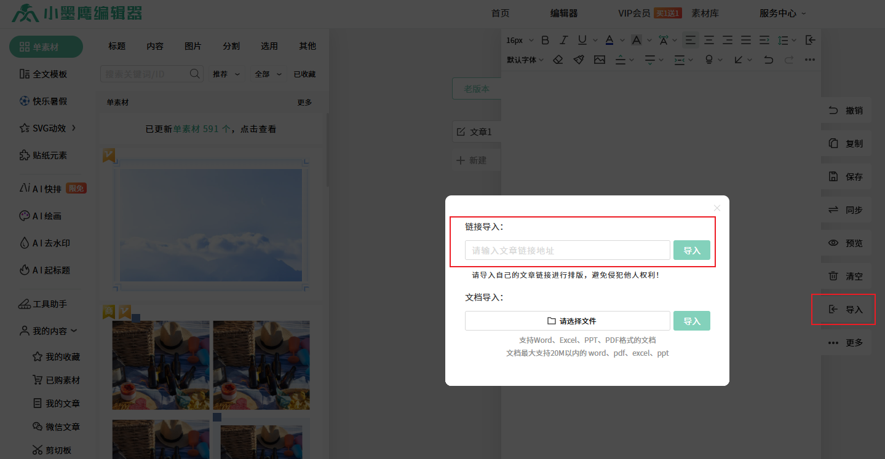
Task: Click 导入 in right sidebar
Action: pyautogui.click(x=846, y=309)
